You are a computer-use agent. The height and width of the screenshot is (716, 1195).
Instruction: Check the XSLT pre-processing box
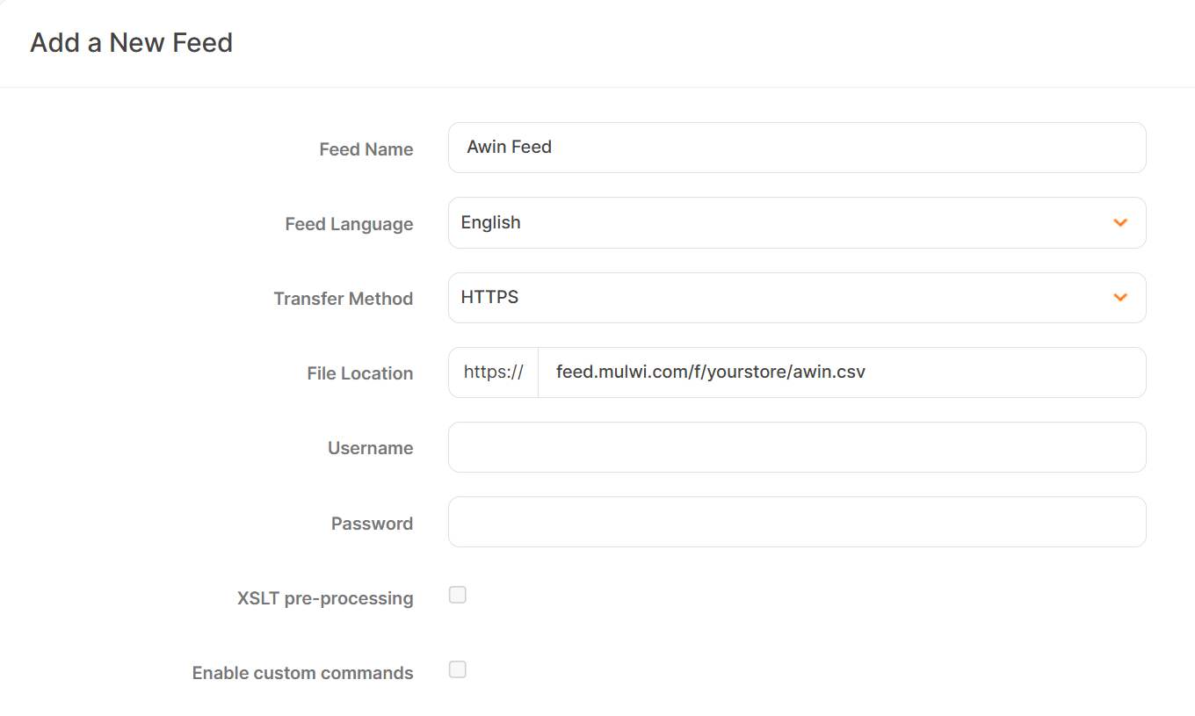click(x=457, y=595)
